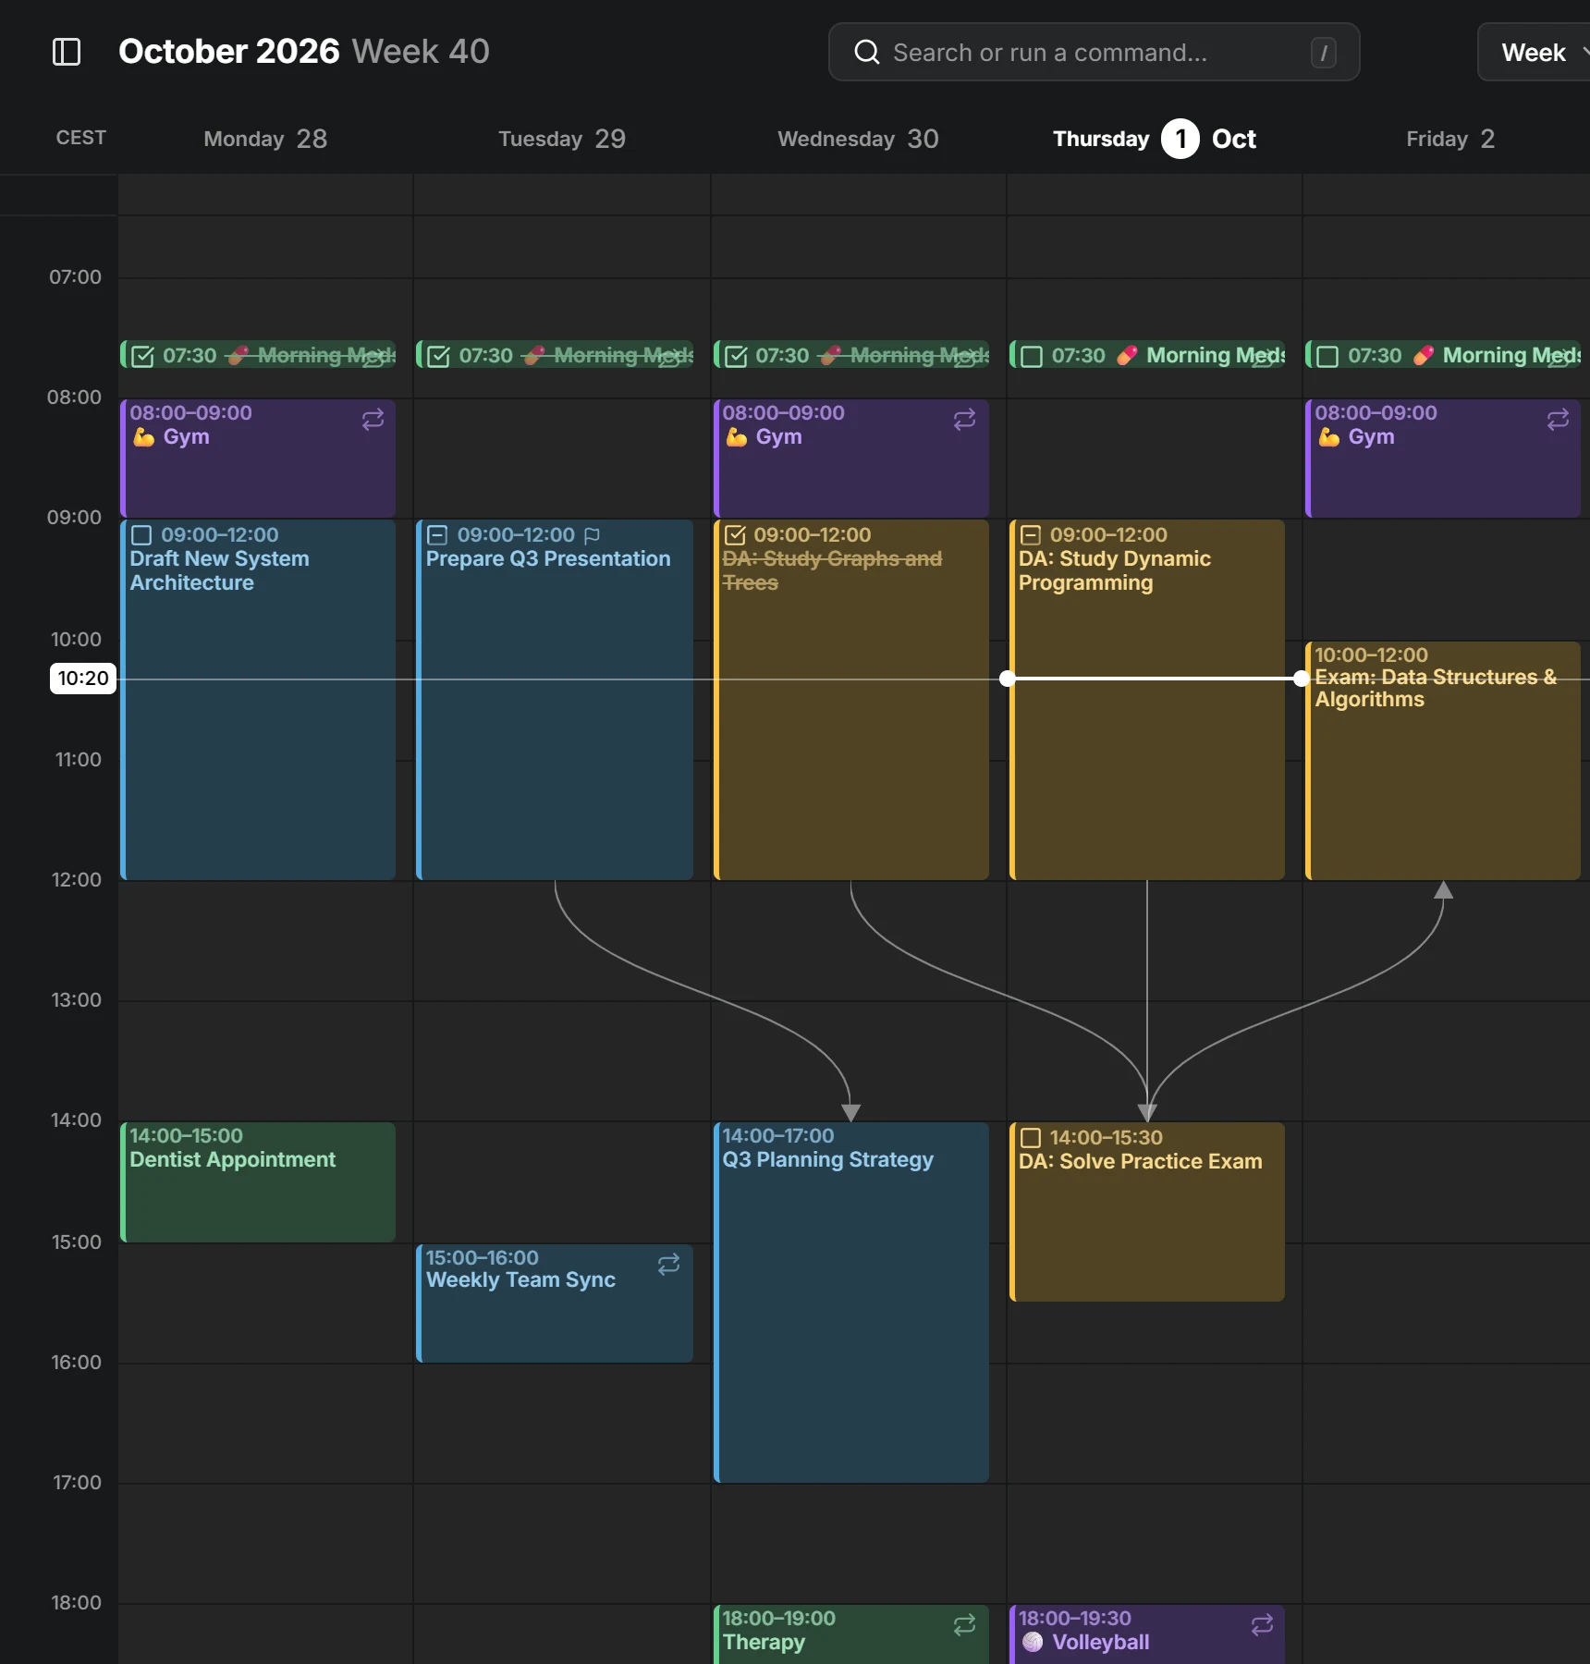Uncheck Monday Morning Meds task
The height and width of the screenshot is (1664, 1590).
pos(142,357)
